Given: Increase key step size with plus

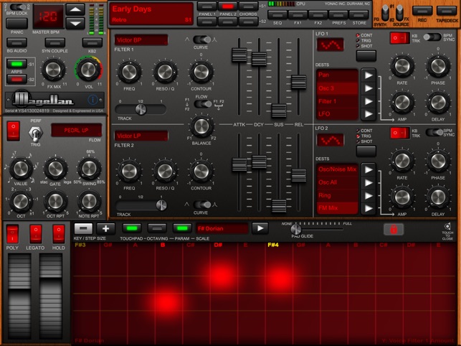Looking at the screenshot, I should [105, 228].
